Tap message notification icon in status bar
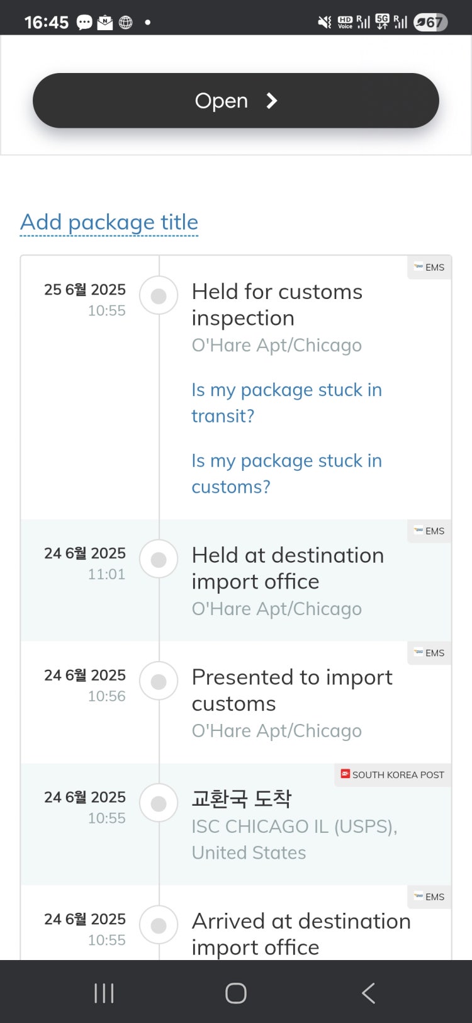 (x=84, y=23)
